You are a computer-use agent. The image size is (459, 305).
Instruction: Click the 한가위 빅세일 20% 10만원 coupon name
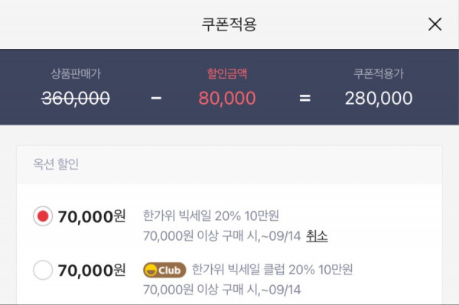coord(211,216)
